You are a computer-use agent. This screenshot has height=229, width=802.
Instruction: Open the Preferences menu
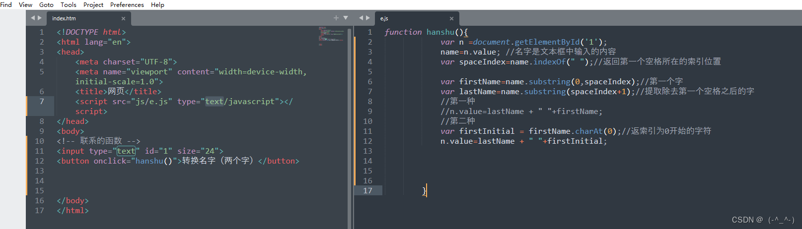click(127, 4)
